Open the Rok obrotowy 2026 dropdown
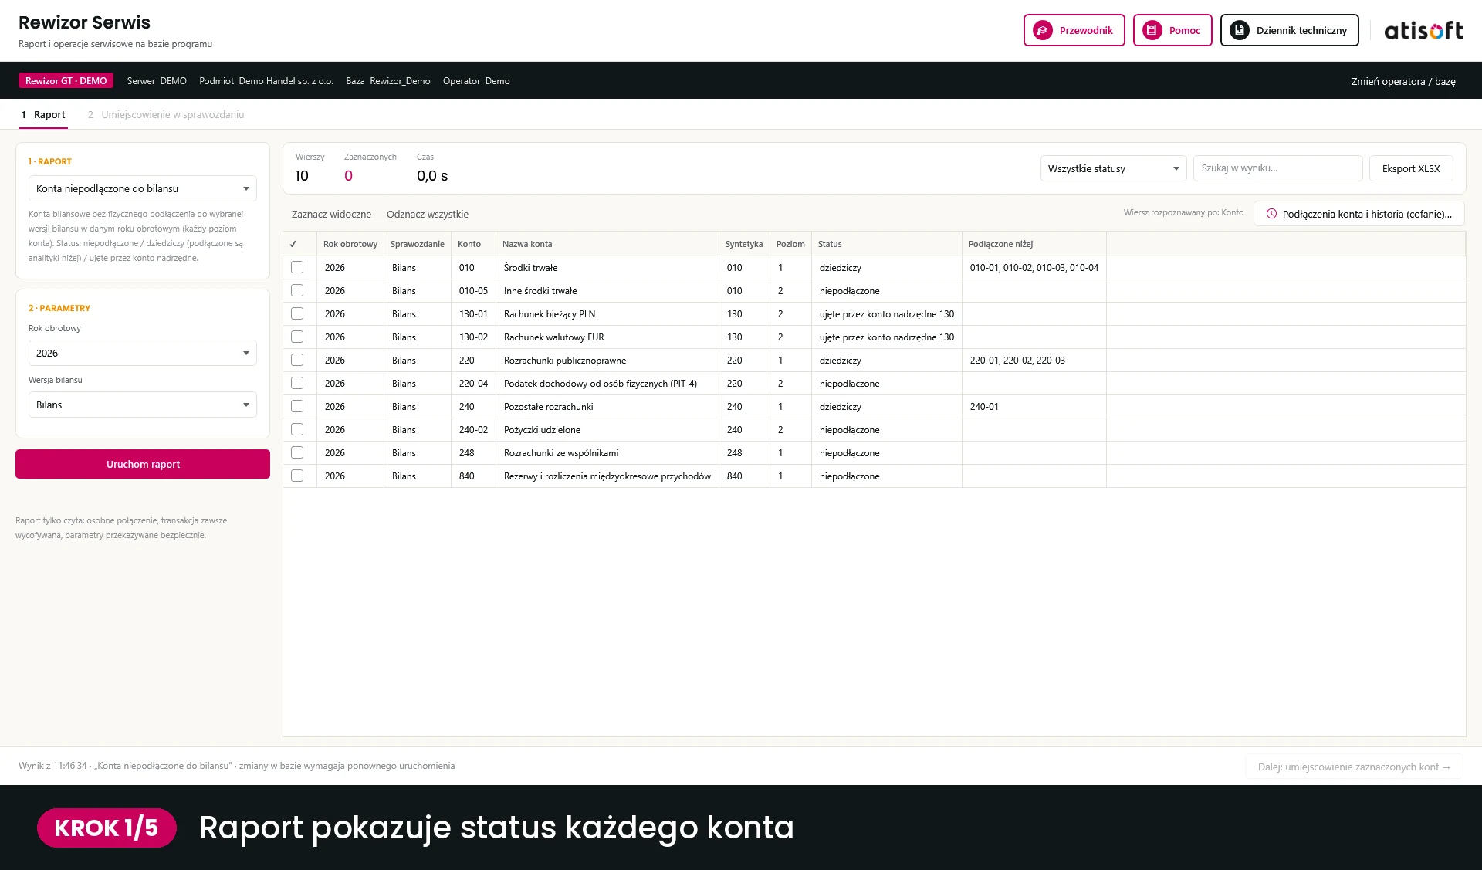 [143, 353]
